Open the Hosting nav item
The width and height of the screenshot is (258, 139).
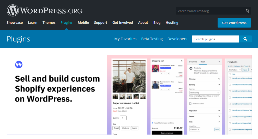[172, 22]
